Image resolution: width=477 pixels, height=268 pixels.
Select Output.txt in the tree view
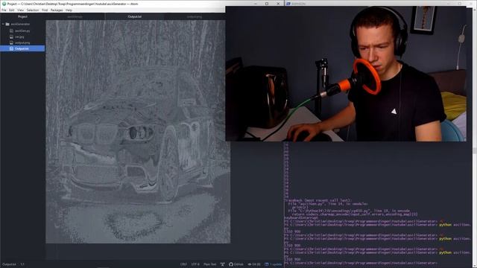22,48
